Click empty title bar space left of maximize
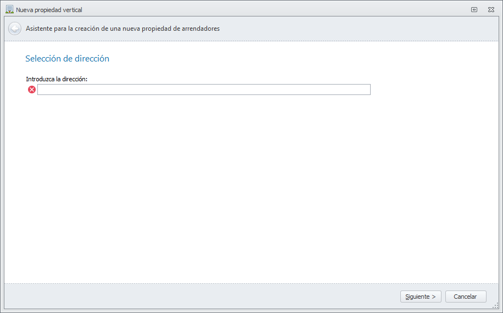Image resolution: width=503 pixels, height=313 pixels. [x=275, y=9]
